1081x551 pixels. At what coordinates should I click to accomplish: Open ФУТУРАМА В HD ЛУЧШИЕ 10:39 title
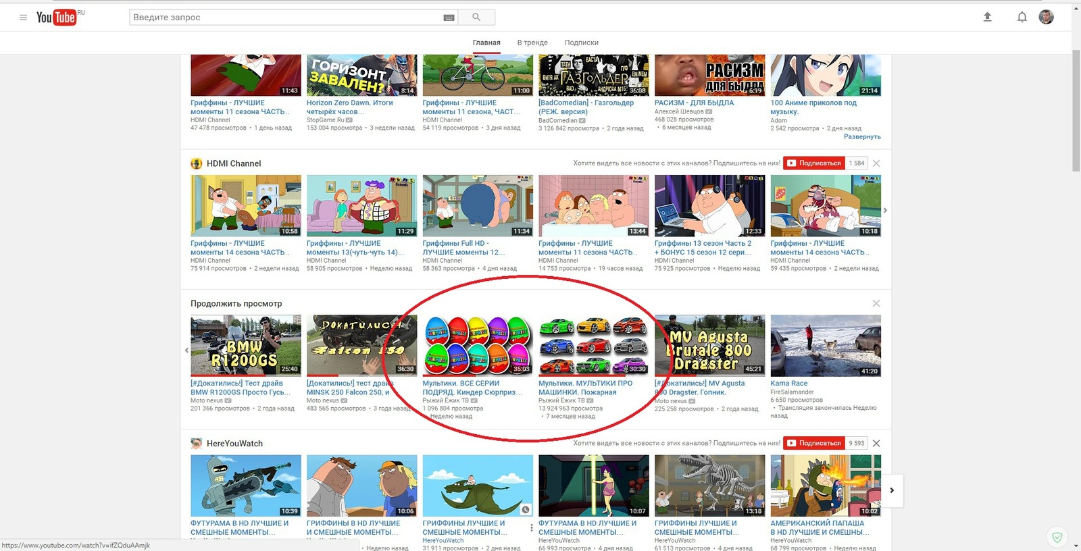tap(240, 527)
